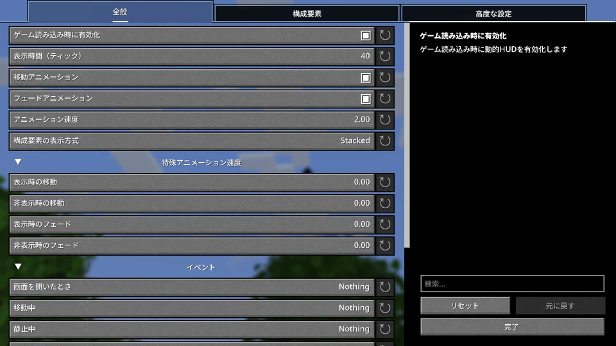Viewport: 616px width, 346px height.
Task: Reset 移動アニメーション setting icon
Action: click(x=384, y=78)
